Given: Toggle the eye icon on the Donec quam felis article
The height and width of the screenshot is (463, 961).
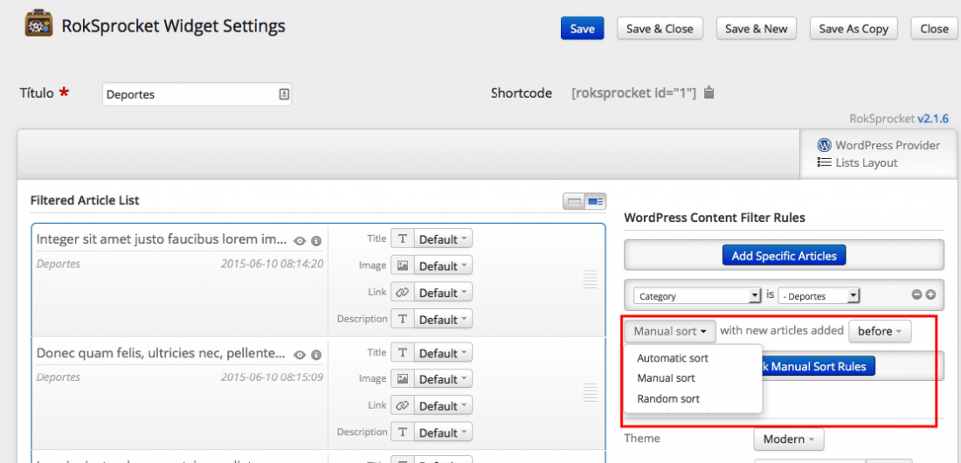Looking at the screenshot, I should (300, 355).
